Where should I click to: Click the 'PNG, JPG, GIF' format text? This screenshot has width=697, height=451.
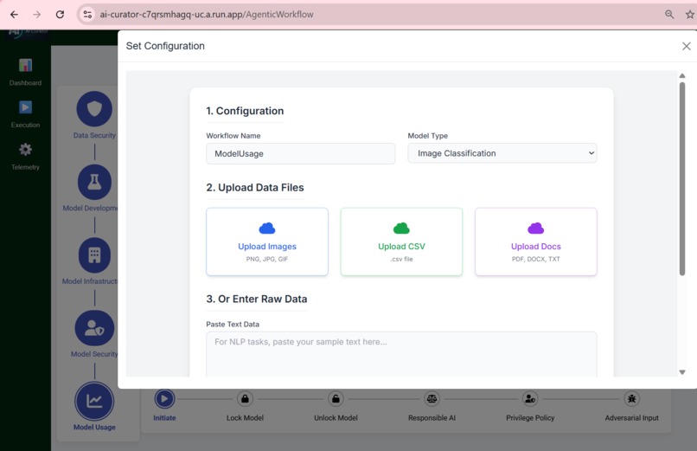coord(267,259)
